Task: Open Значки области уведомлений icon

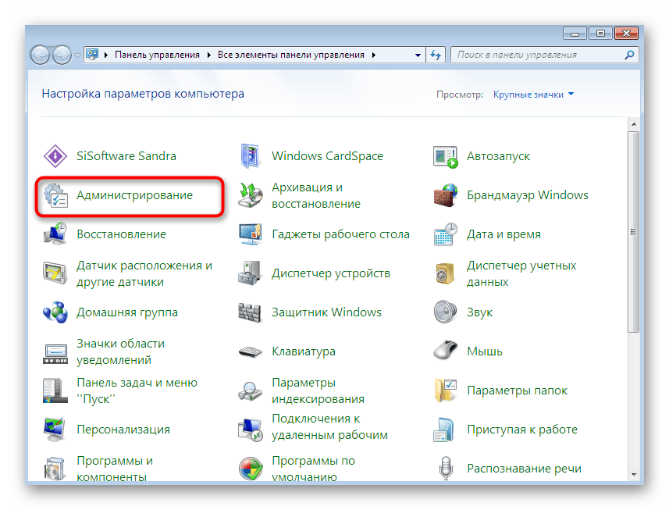Action: coord(55,355)
